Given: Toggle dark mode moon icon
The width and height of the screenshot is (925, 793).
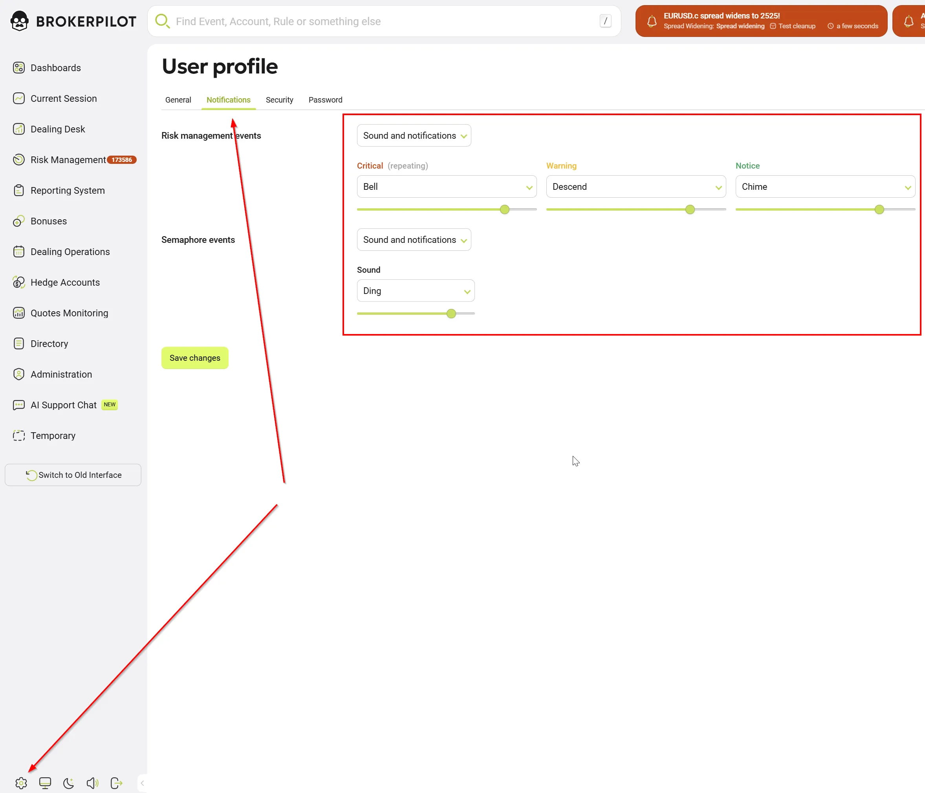Looking at the screenshot, I should tap(69, 783).
